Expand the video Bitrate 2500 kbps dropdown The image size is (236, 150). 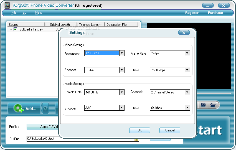click(187, 70)
